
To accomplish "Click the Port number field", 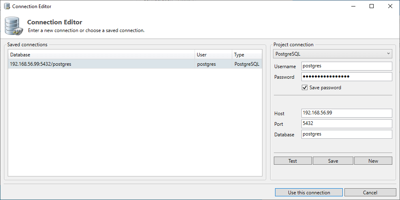I will coord(346,124).
